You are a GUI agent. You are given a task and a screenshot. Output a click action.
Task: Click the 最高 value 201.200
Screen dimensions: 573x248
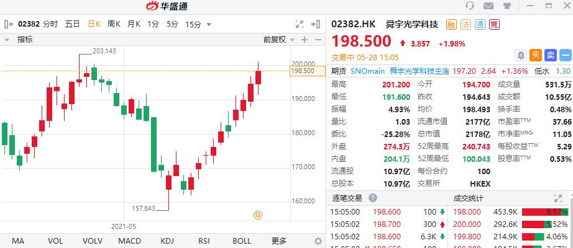click(x=396, y=84)
